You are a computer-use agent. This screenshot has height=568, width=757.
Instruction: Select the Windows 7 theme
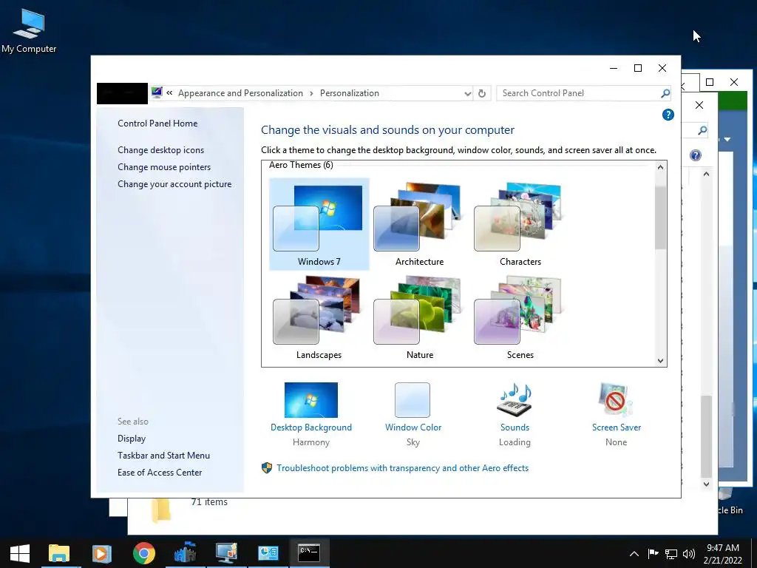click(x=319, y=225)
